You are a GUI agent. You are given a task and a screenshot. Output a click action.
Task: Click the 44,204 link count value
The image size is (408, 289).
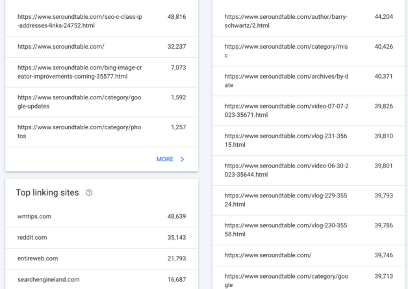pyautogui.click(x=384, y=17)
